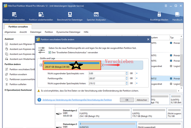Open unit dropdown for Partitionsgröße
191x128 pixels.
[137, 78]
